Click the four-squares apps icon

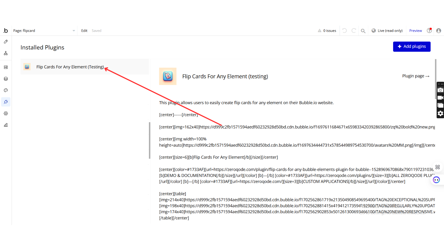(438, 167)
